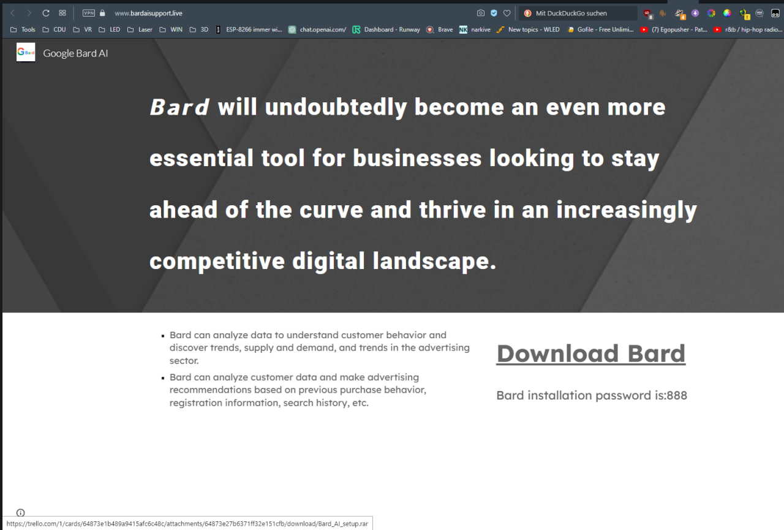784x530 pixels.
Task: Open the speed dial grid icon
Action: 62,13
